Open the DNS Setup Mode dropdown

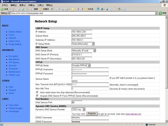click(94, 50)
